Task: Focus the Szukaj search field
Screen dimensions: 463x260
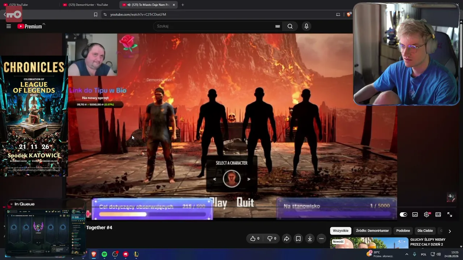Action: [x=217, y=26]
